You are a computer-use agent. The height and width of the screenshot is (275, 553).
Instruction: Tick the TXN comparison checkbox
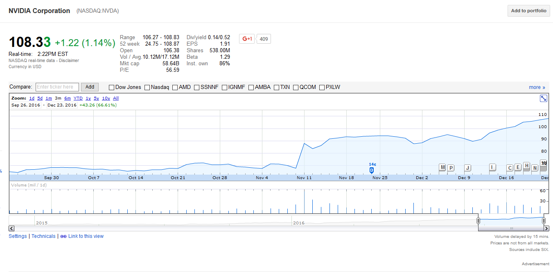point(276,87)
